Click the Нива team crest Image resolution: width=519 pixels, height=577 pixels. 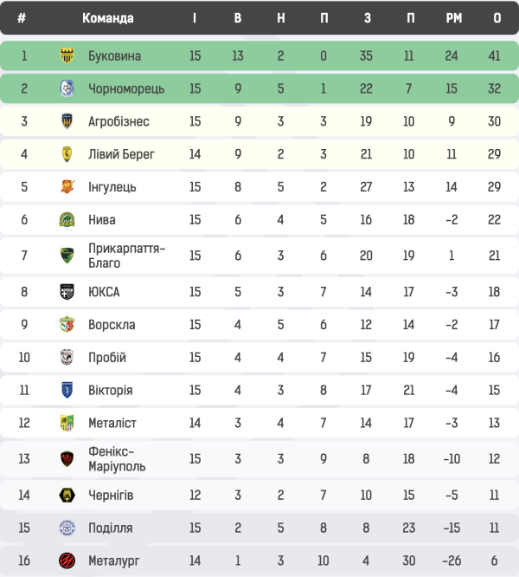pyautogui.click(x=67, y=220)
